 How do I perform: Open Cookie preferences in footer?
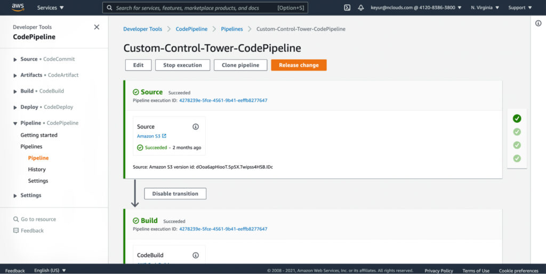(518, 270)
